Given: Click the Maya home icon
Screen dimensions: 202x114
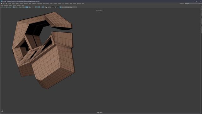Looking at the screenshot, I should [1, 3].
